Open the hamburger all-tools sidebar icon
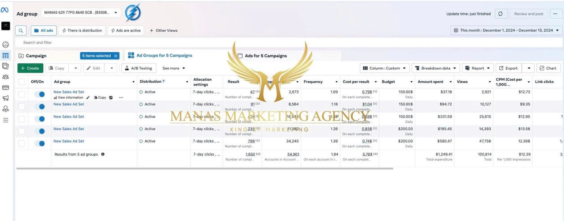 click(6, 120)
